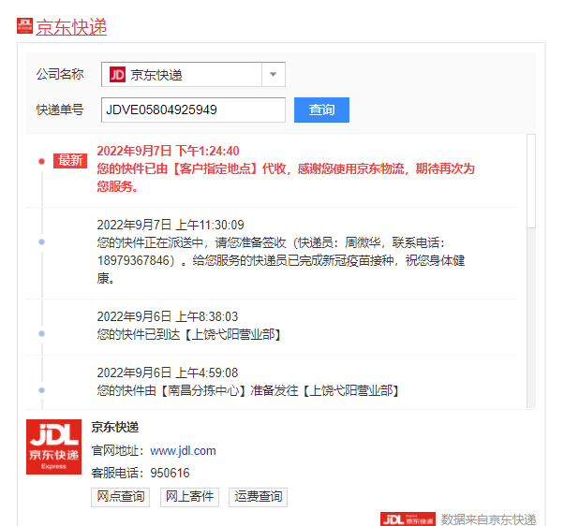Click the 数据来自京东快递 text
564x526 pixels.
pyautogui.click(x=488, y=519)
